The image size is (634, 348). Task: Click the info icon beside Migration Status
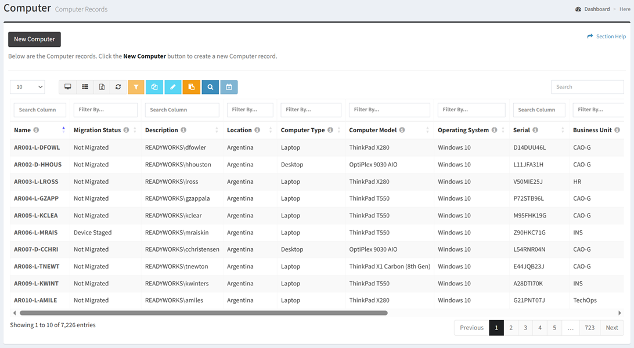[126, 130]
